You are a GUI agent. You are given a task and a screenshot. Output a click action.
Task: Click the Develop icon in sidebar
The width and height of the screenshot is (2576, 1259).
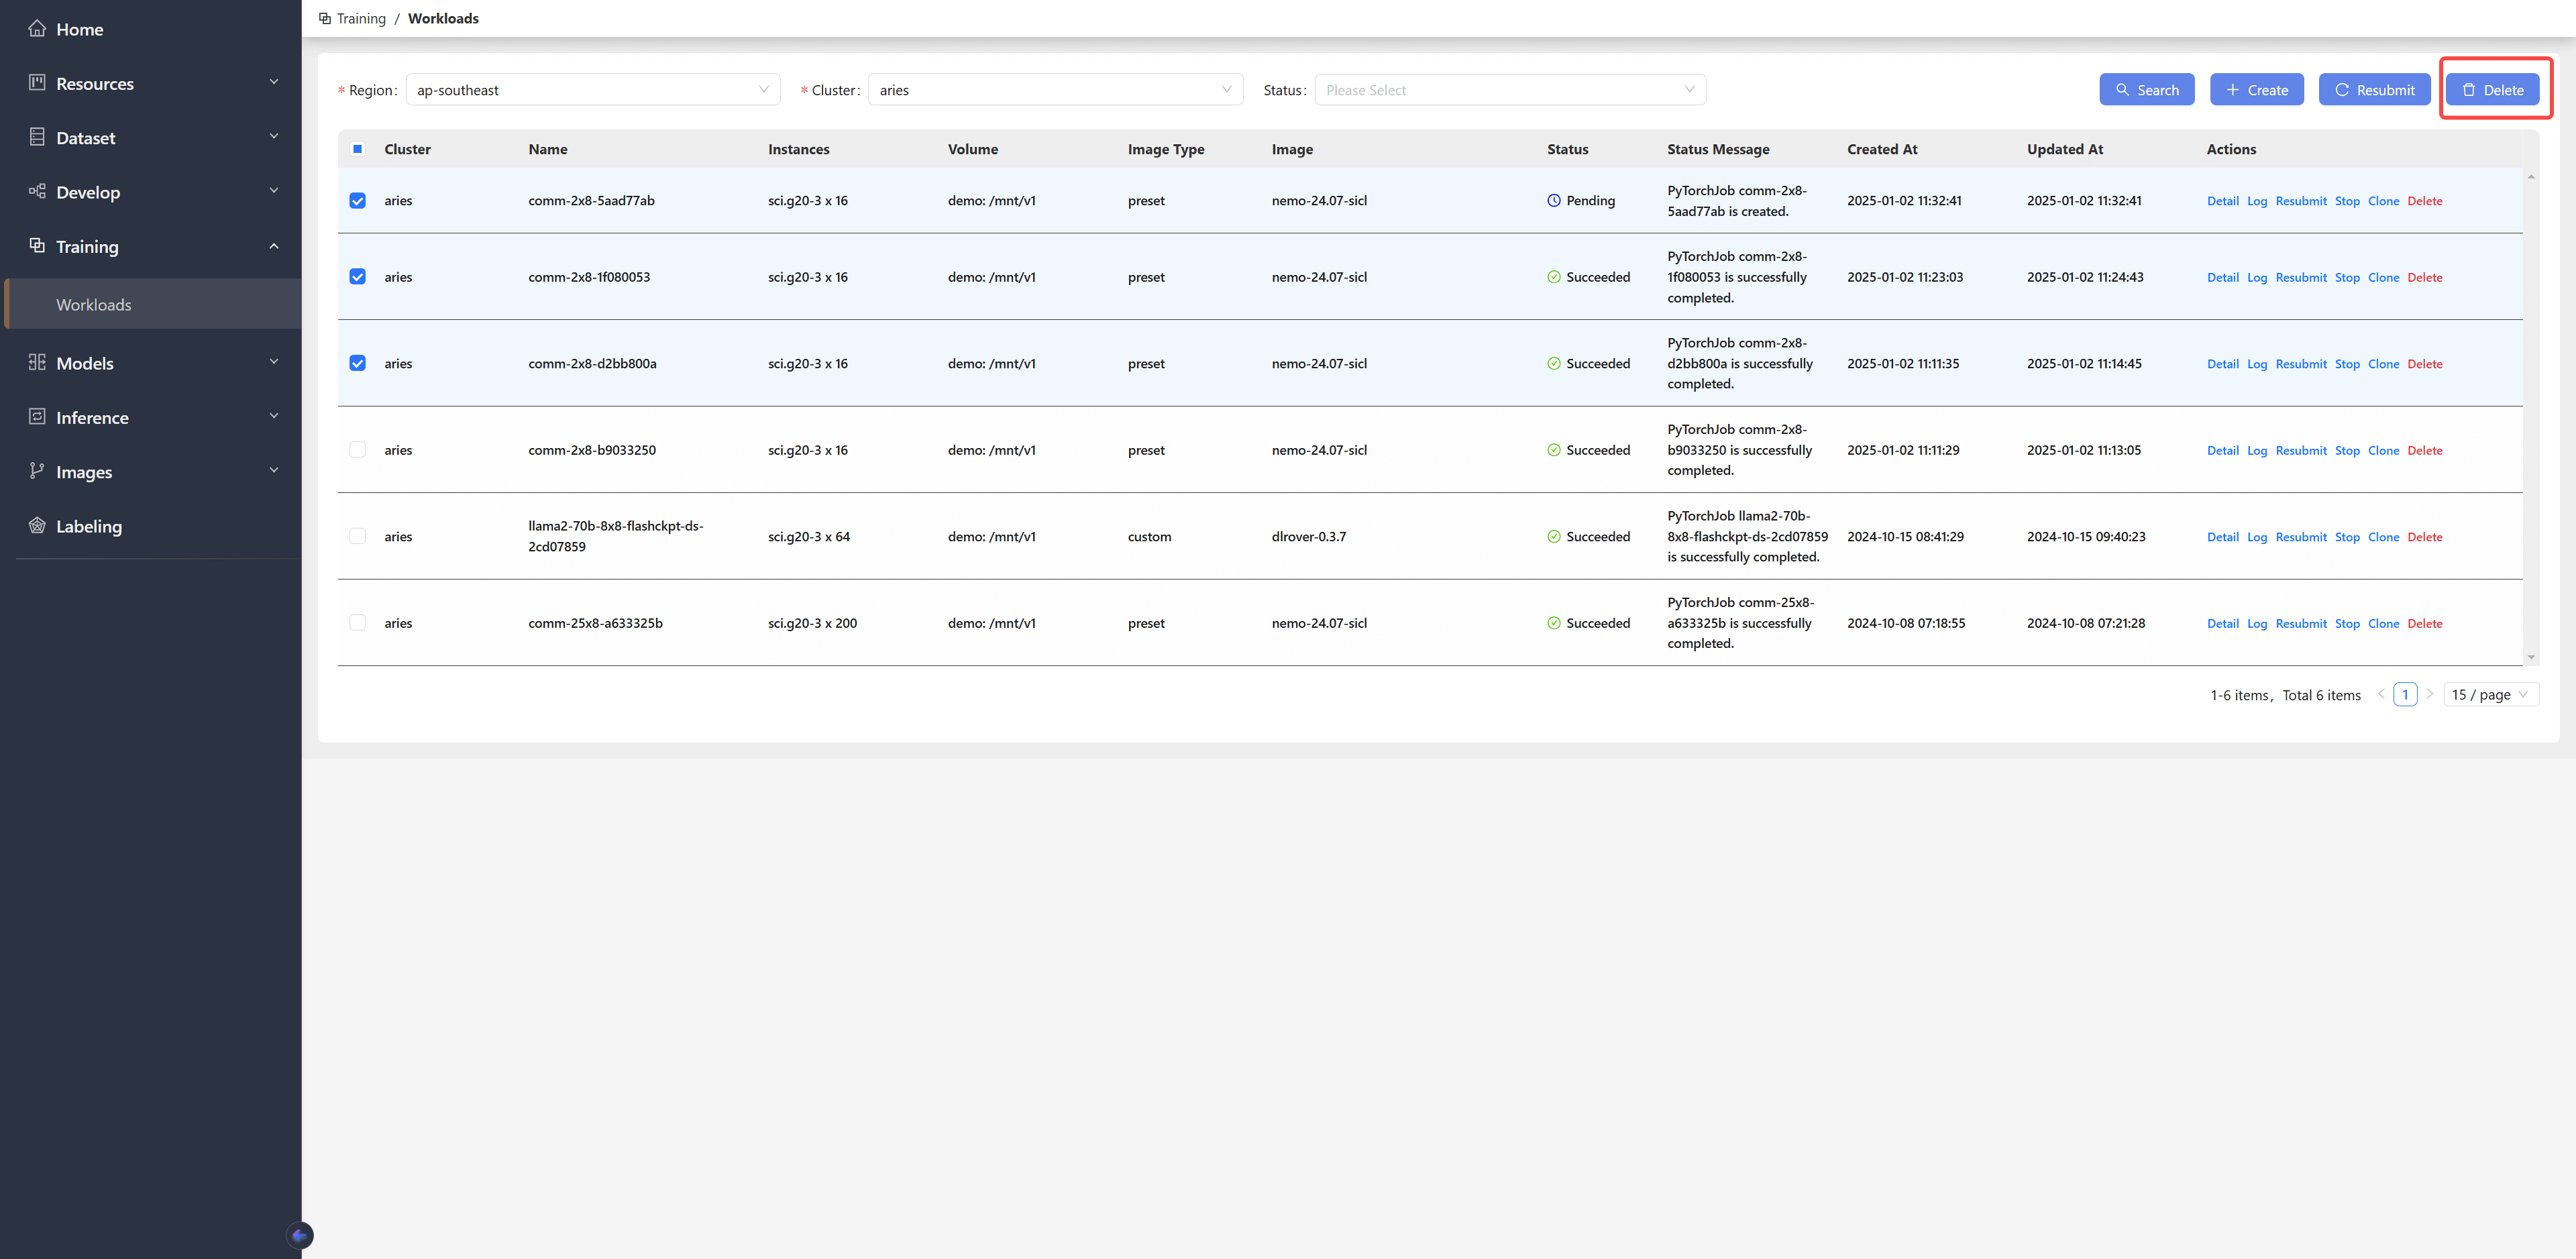point(37,191)
